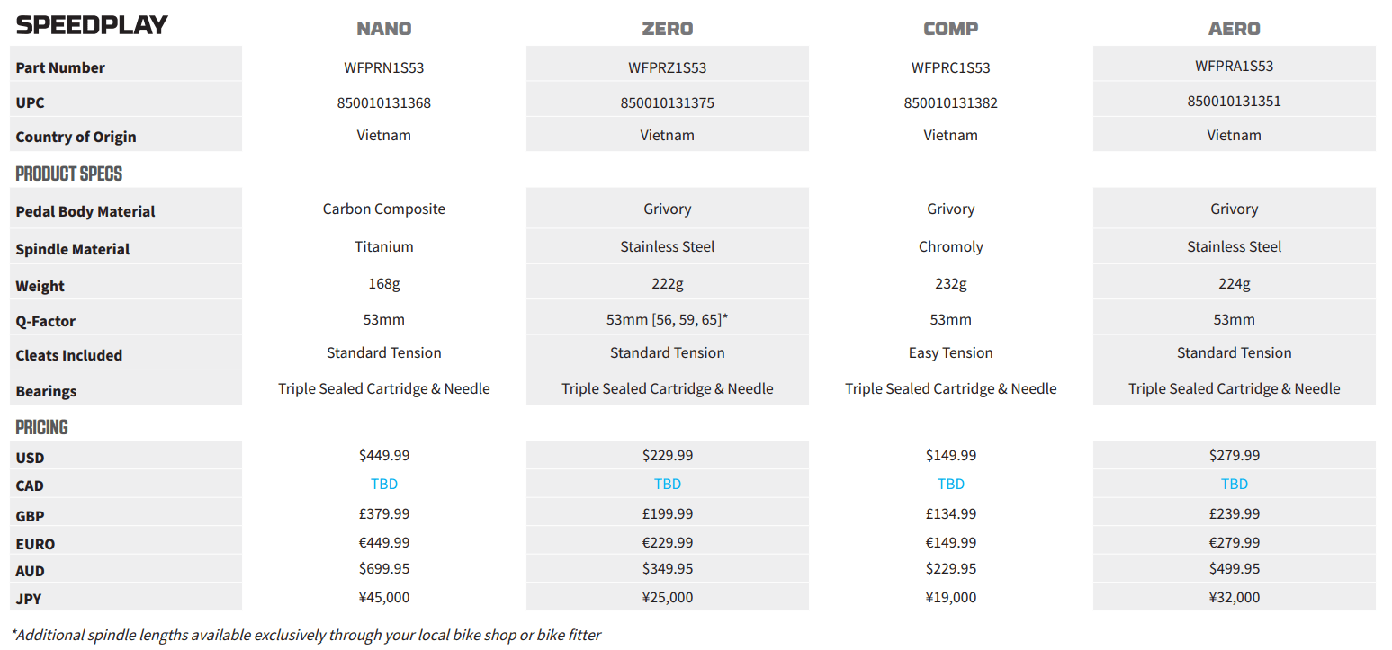Screen dimensions: 1392x650
Task: Click the $449.99 USD price
Action: (384, 456)
